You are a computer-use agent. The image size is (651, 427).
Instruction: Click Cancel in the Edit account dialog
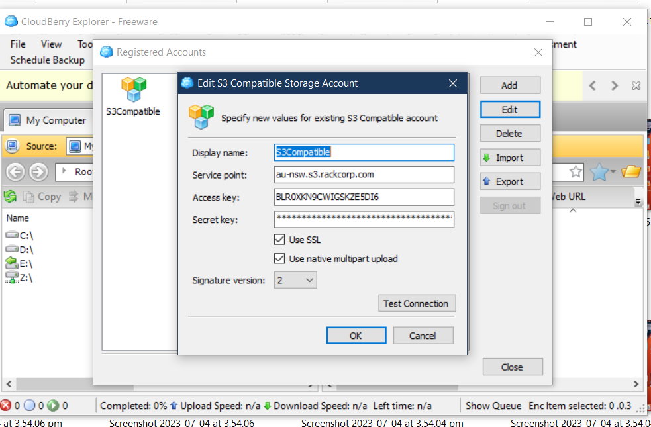click(x=423, y=336)
